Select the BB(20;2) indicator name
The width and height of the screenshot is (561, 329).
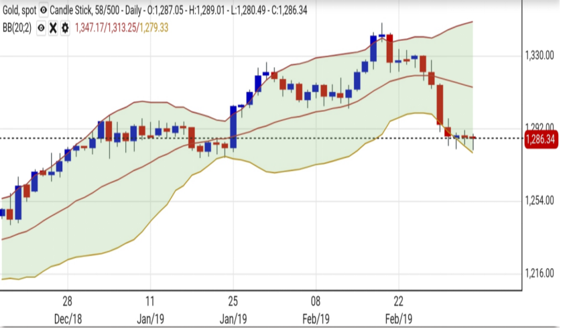point(16,27)
